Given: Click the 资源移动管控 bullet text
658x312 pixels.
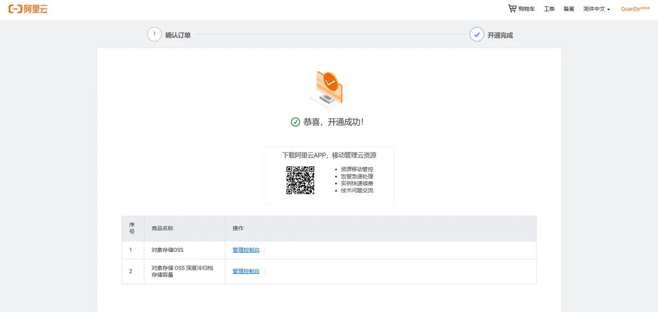Looking at the screenshot, I should click(x=357, y=169).
